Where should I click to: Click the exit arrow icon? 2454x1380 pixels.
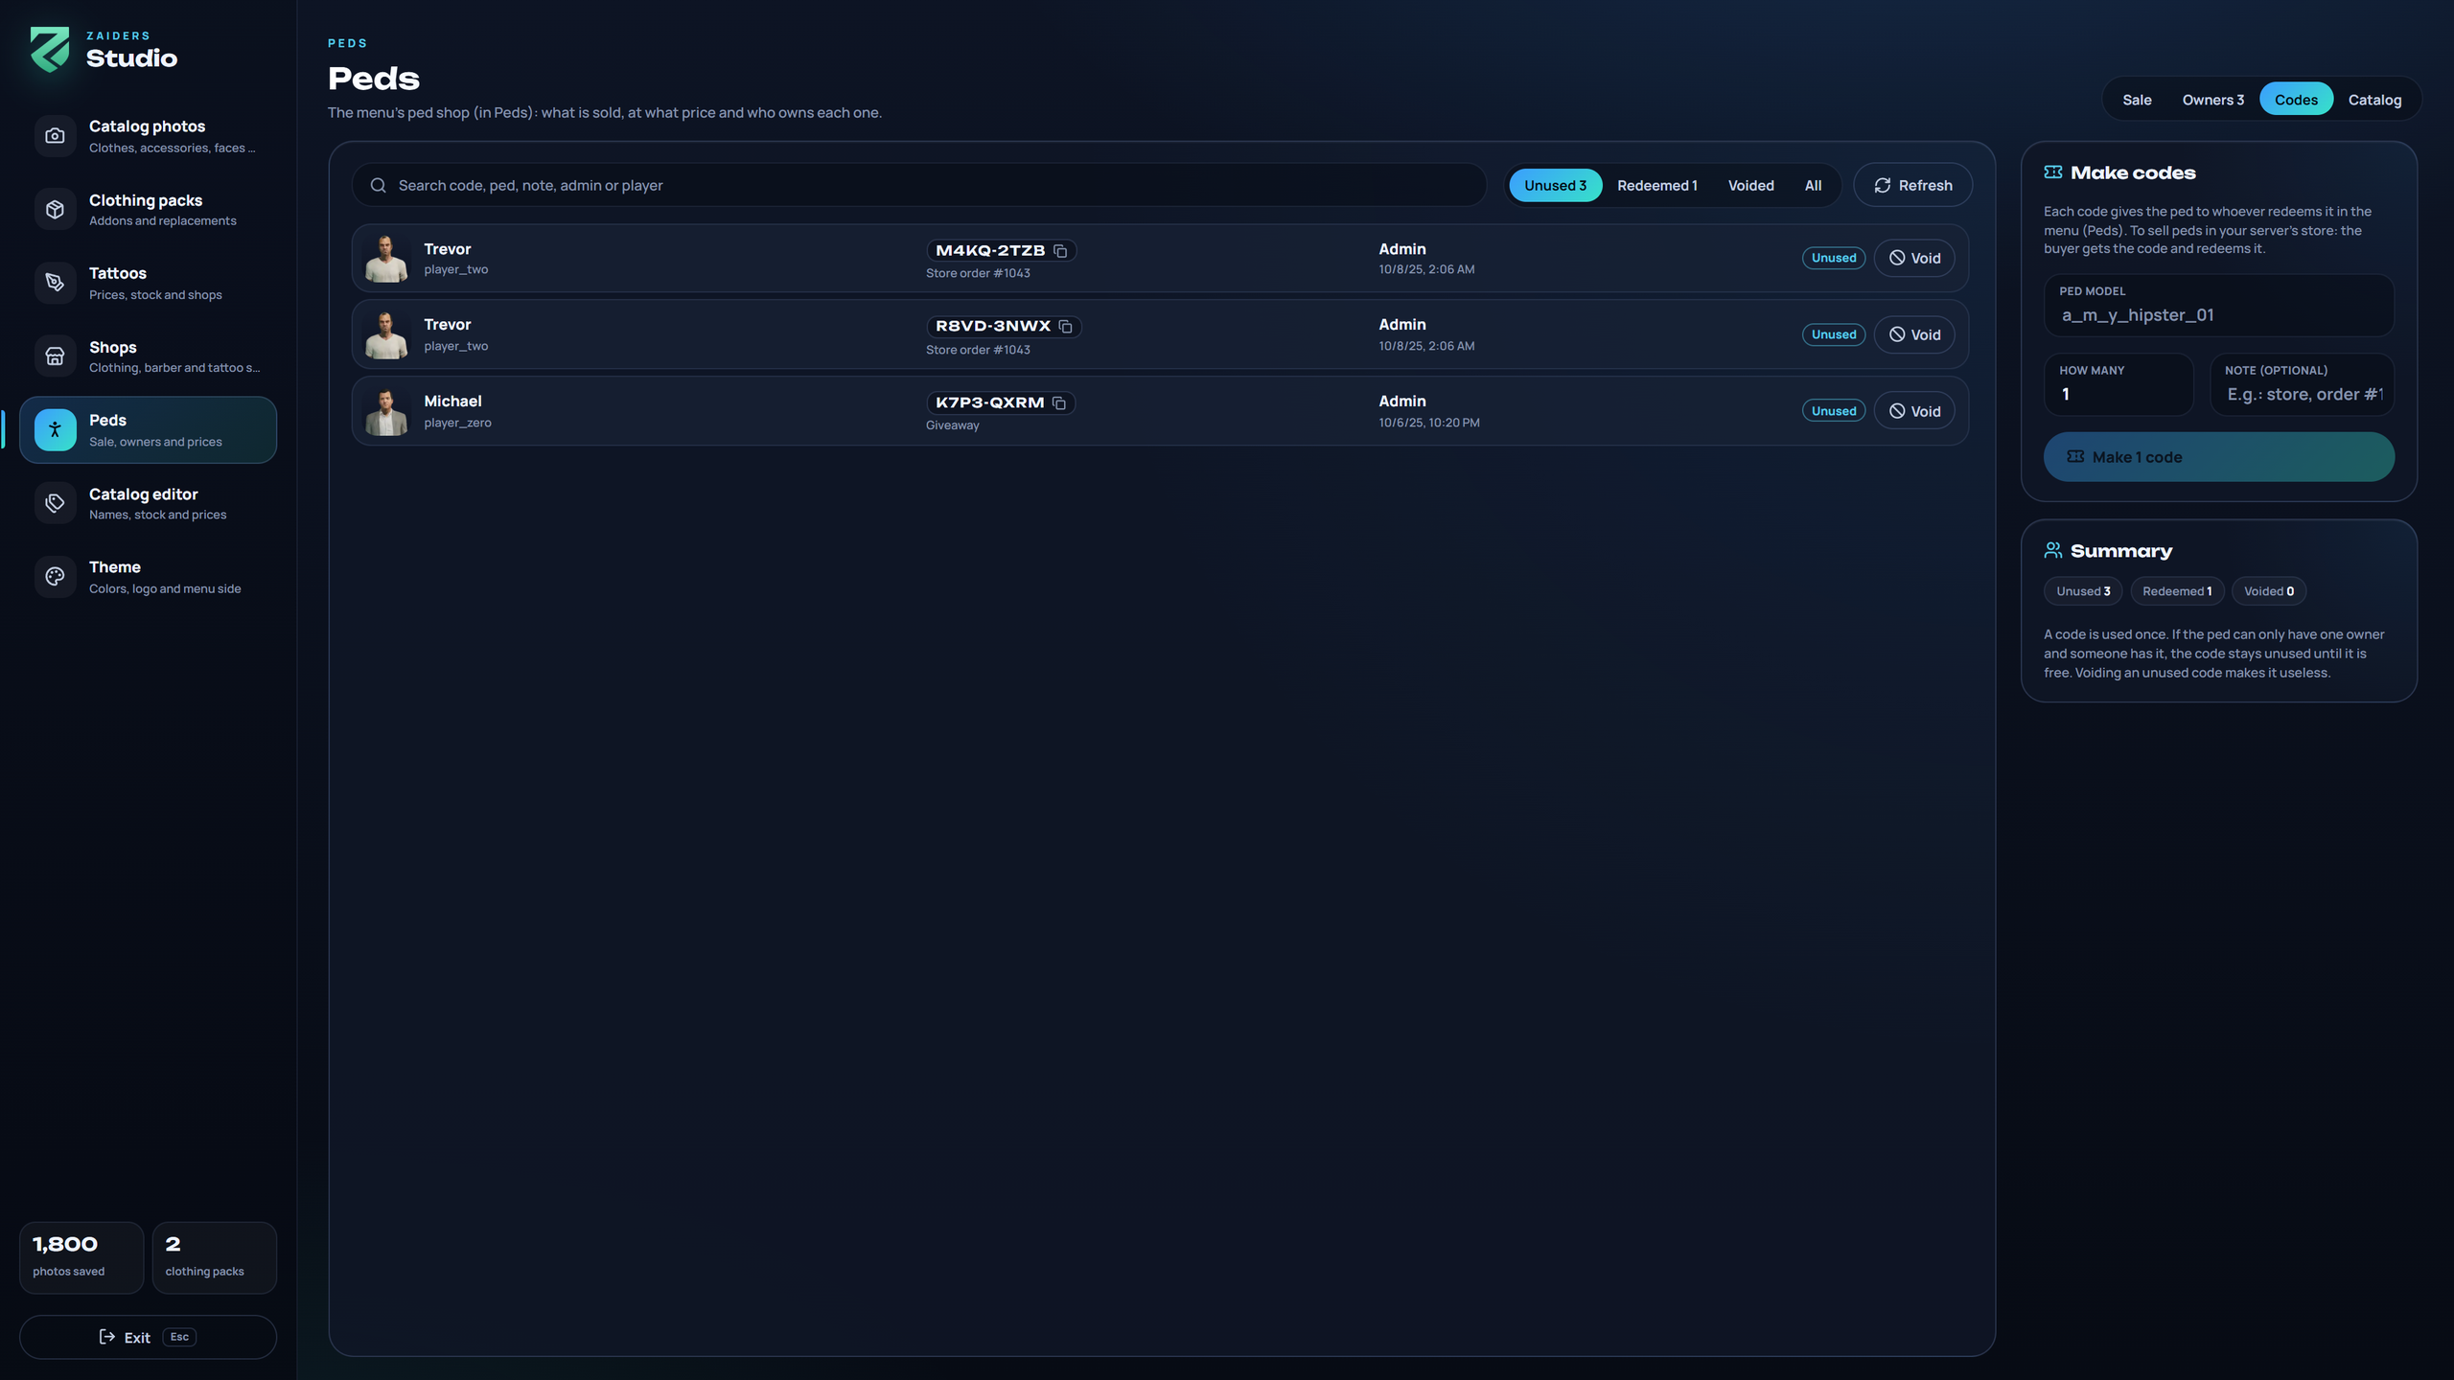tap(107, 1337)
